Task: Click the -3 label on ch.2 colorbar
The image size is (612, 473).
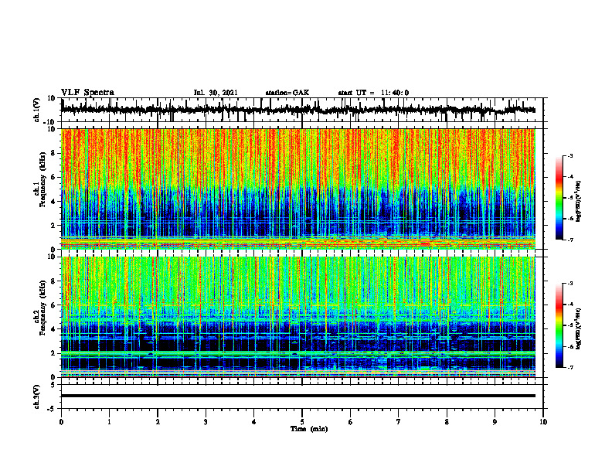Action: tap(570, 284)
